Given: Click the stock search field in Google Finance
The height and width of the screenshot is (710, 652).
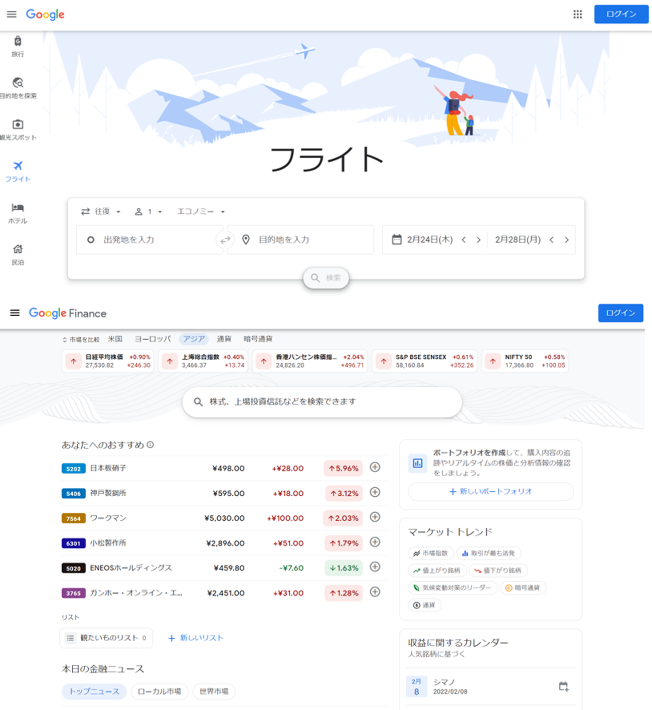Looking at the screenshot, I should click(322, 402).
